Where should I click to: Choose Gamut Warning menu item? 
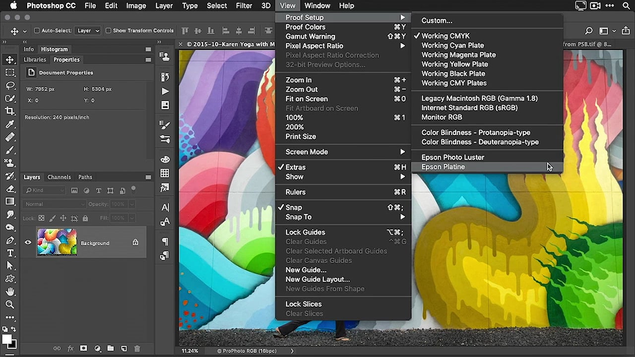point(343,36)
